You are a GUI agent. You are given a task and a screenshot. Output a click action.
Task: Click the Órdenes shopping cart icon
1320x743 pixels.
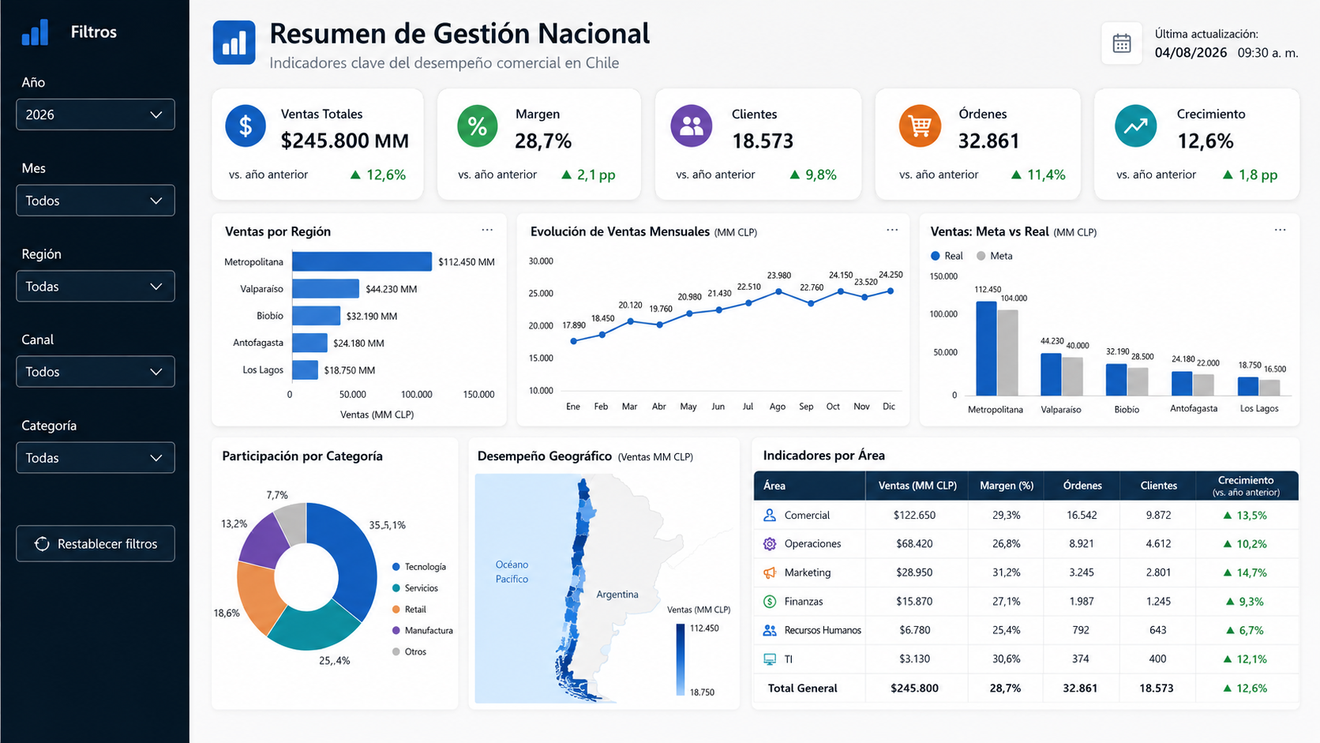click(x=920, y=126)
